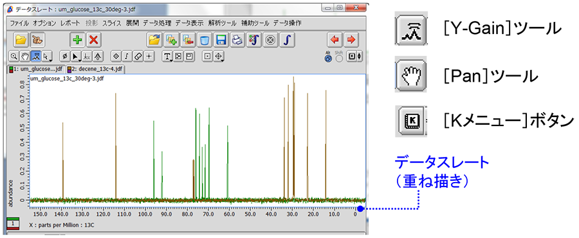The image size is (579, 238).
Task: Click the spectrum plot at the 140 ppm peak
Action: click(63, 161)
